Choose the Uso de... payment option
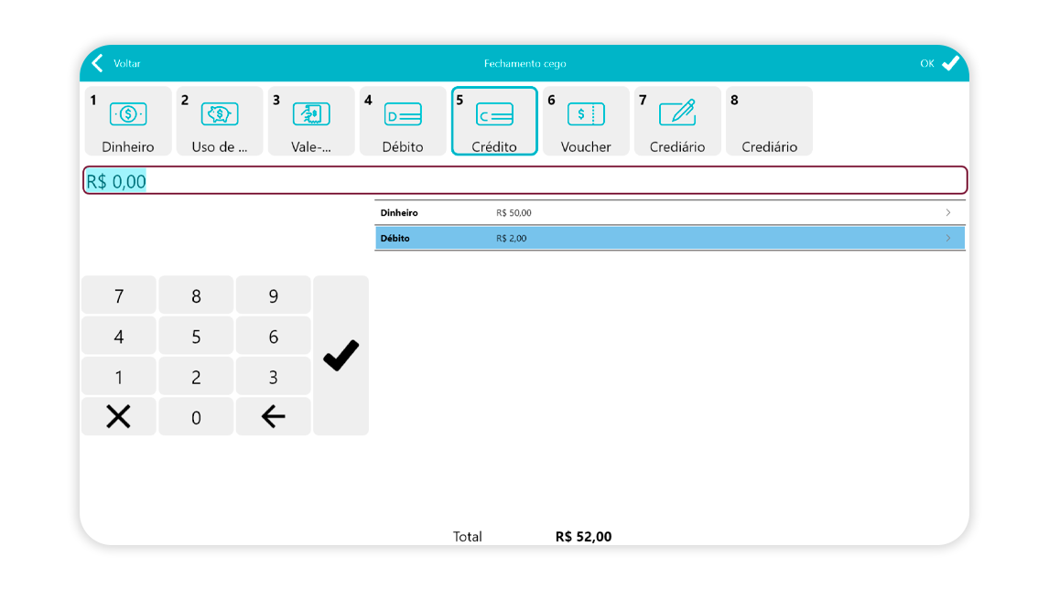This screenshot has width=1049, height=589. 220,121
